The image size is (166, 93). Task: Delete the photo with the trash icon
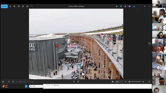pyautogui.click(x=15, y=6)
